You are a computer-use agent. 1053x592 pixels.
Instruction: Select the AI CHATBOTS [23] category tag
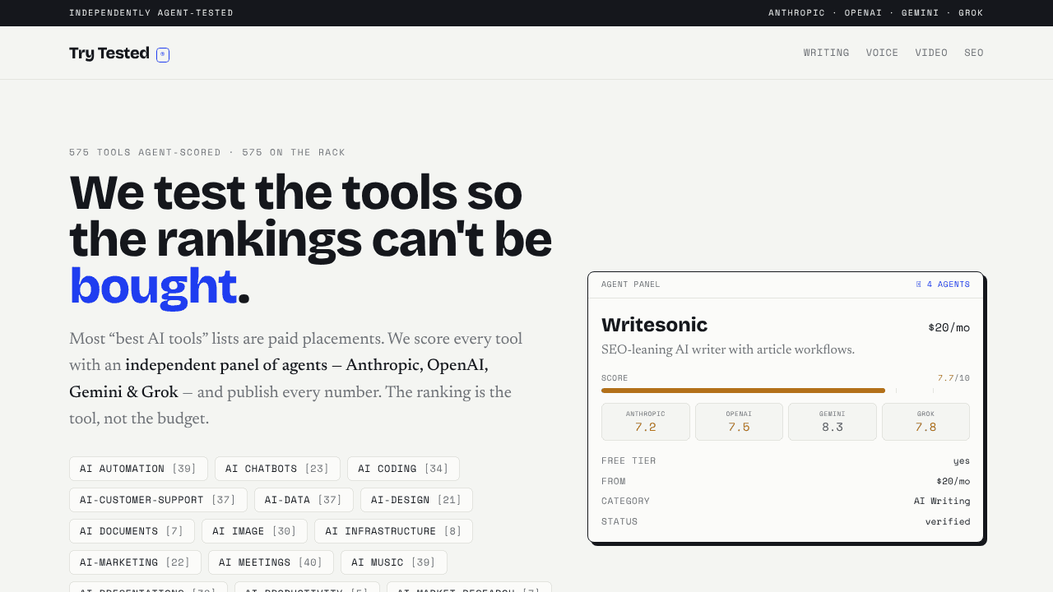pyautogui.click(x=277, y=469)
